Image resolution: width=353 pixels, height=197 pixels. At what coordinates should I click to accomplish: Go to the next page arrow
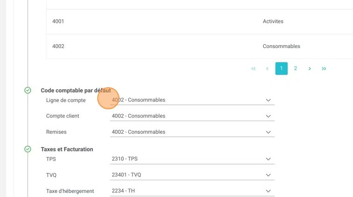(x=310, y=68)
